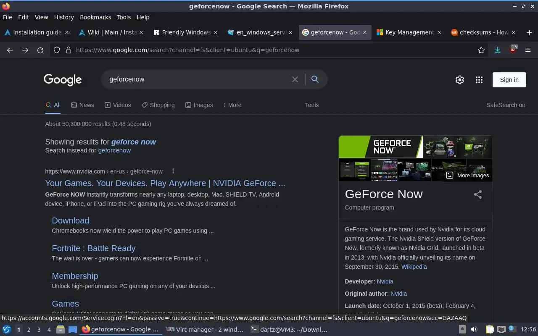The width and height of the screenshot is (538, 336).
Task: Open file manager from taskbar
Action: pos(60,330)
